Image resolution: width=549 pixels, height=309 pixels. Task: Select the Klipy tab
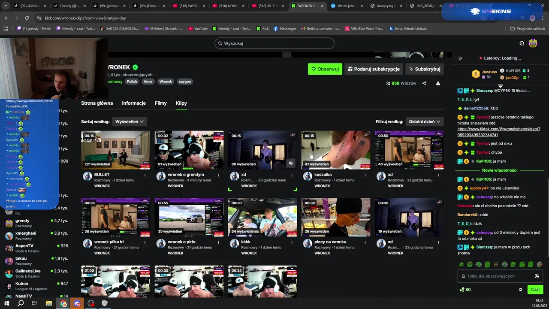181,103
